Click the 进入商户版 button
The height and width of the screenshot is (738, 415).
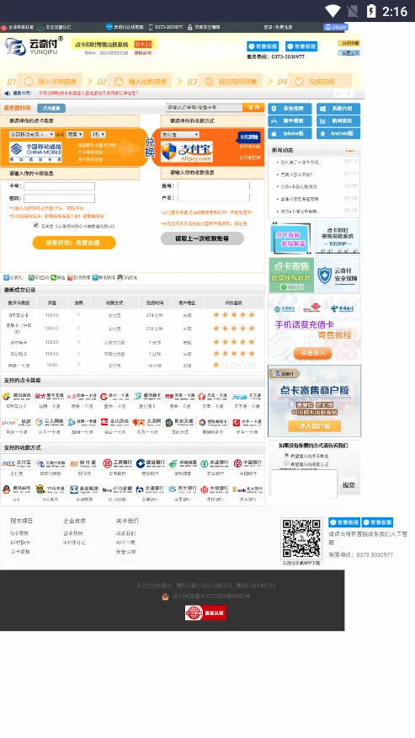314,426
